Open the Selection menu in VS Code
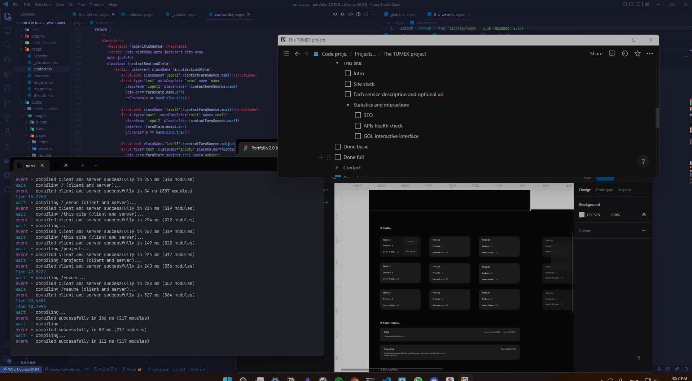692x381 pixels. (x=43, y=5)
